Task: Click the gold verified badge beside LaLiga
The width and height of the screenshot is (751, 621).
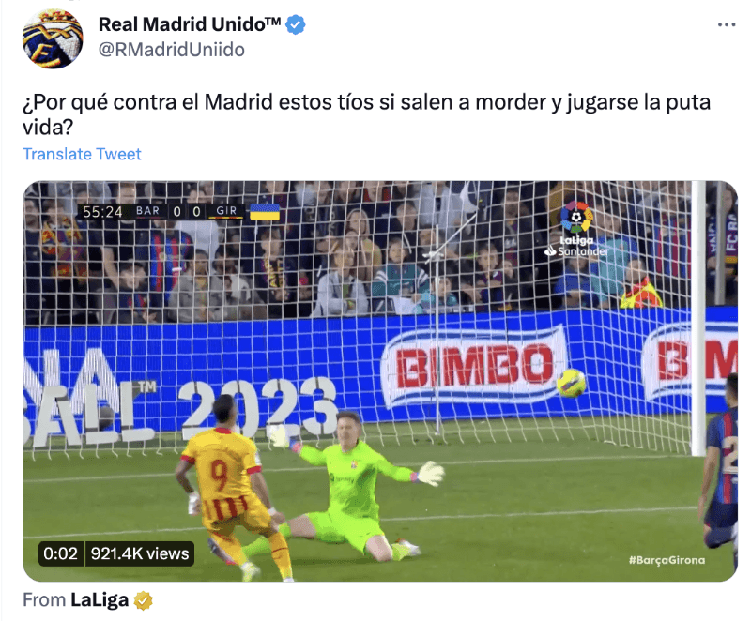Action: pos(144,600)
